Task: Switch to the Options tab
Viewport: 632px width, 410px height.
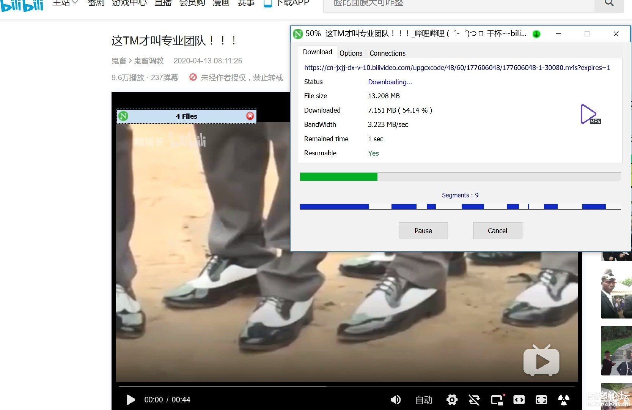Action: pyautogui.click(x=351, y=53)
